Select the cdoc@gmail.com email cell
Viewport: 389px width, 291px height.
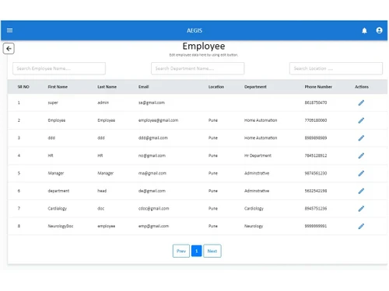[x=153, y=209]
